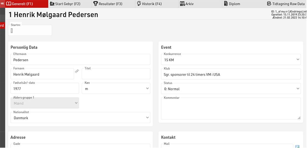Switch to the Resultater (F3) tab
The width and height of the screenshot is (307, 148).
pyautogui.click(x=108, y=4)
